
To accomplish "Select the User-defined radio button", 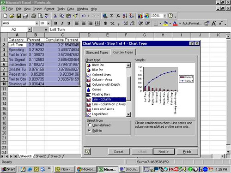I will click(x=90, y=125).
